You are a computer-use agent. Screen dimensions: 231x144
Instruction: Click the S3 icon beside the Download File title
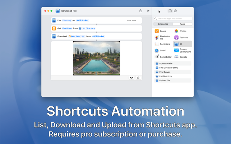(x=57, y=11)
